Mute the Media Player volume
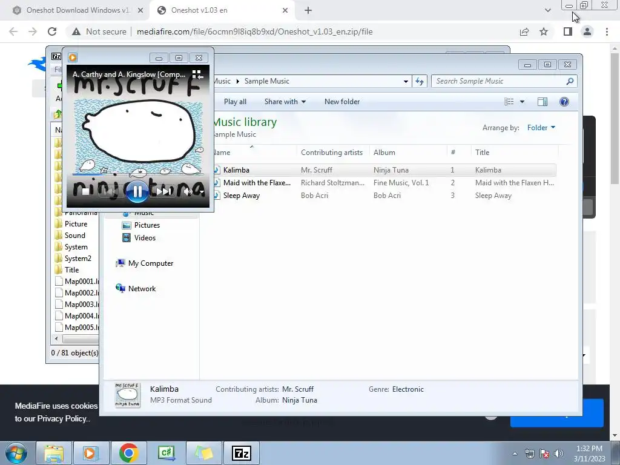620x465 pixels. [x=188, y=192]
